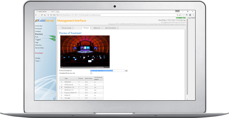Minimize the browser window

coord(183,11)
